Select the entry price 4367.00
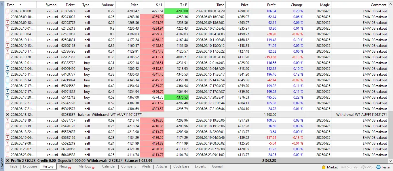 click(133, 97)
